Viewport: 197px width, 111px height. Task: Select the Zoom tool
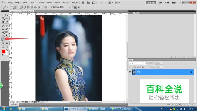7,47
